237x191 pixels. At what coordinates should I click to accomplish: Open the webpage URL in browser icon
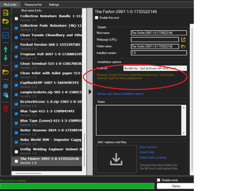coord(183,40)
